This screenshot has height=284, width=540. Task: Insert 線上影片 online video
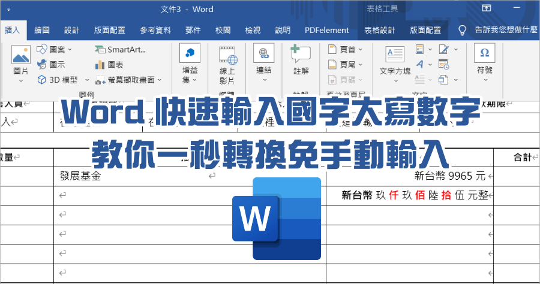tap(227, 65)
